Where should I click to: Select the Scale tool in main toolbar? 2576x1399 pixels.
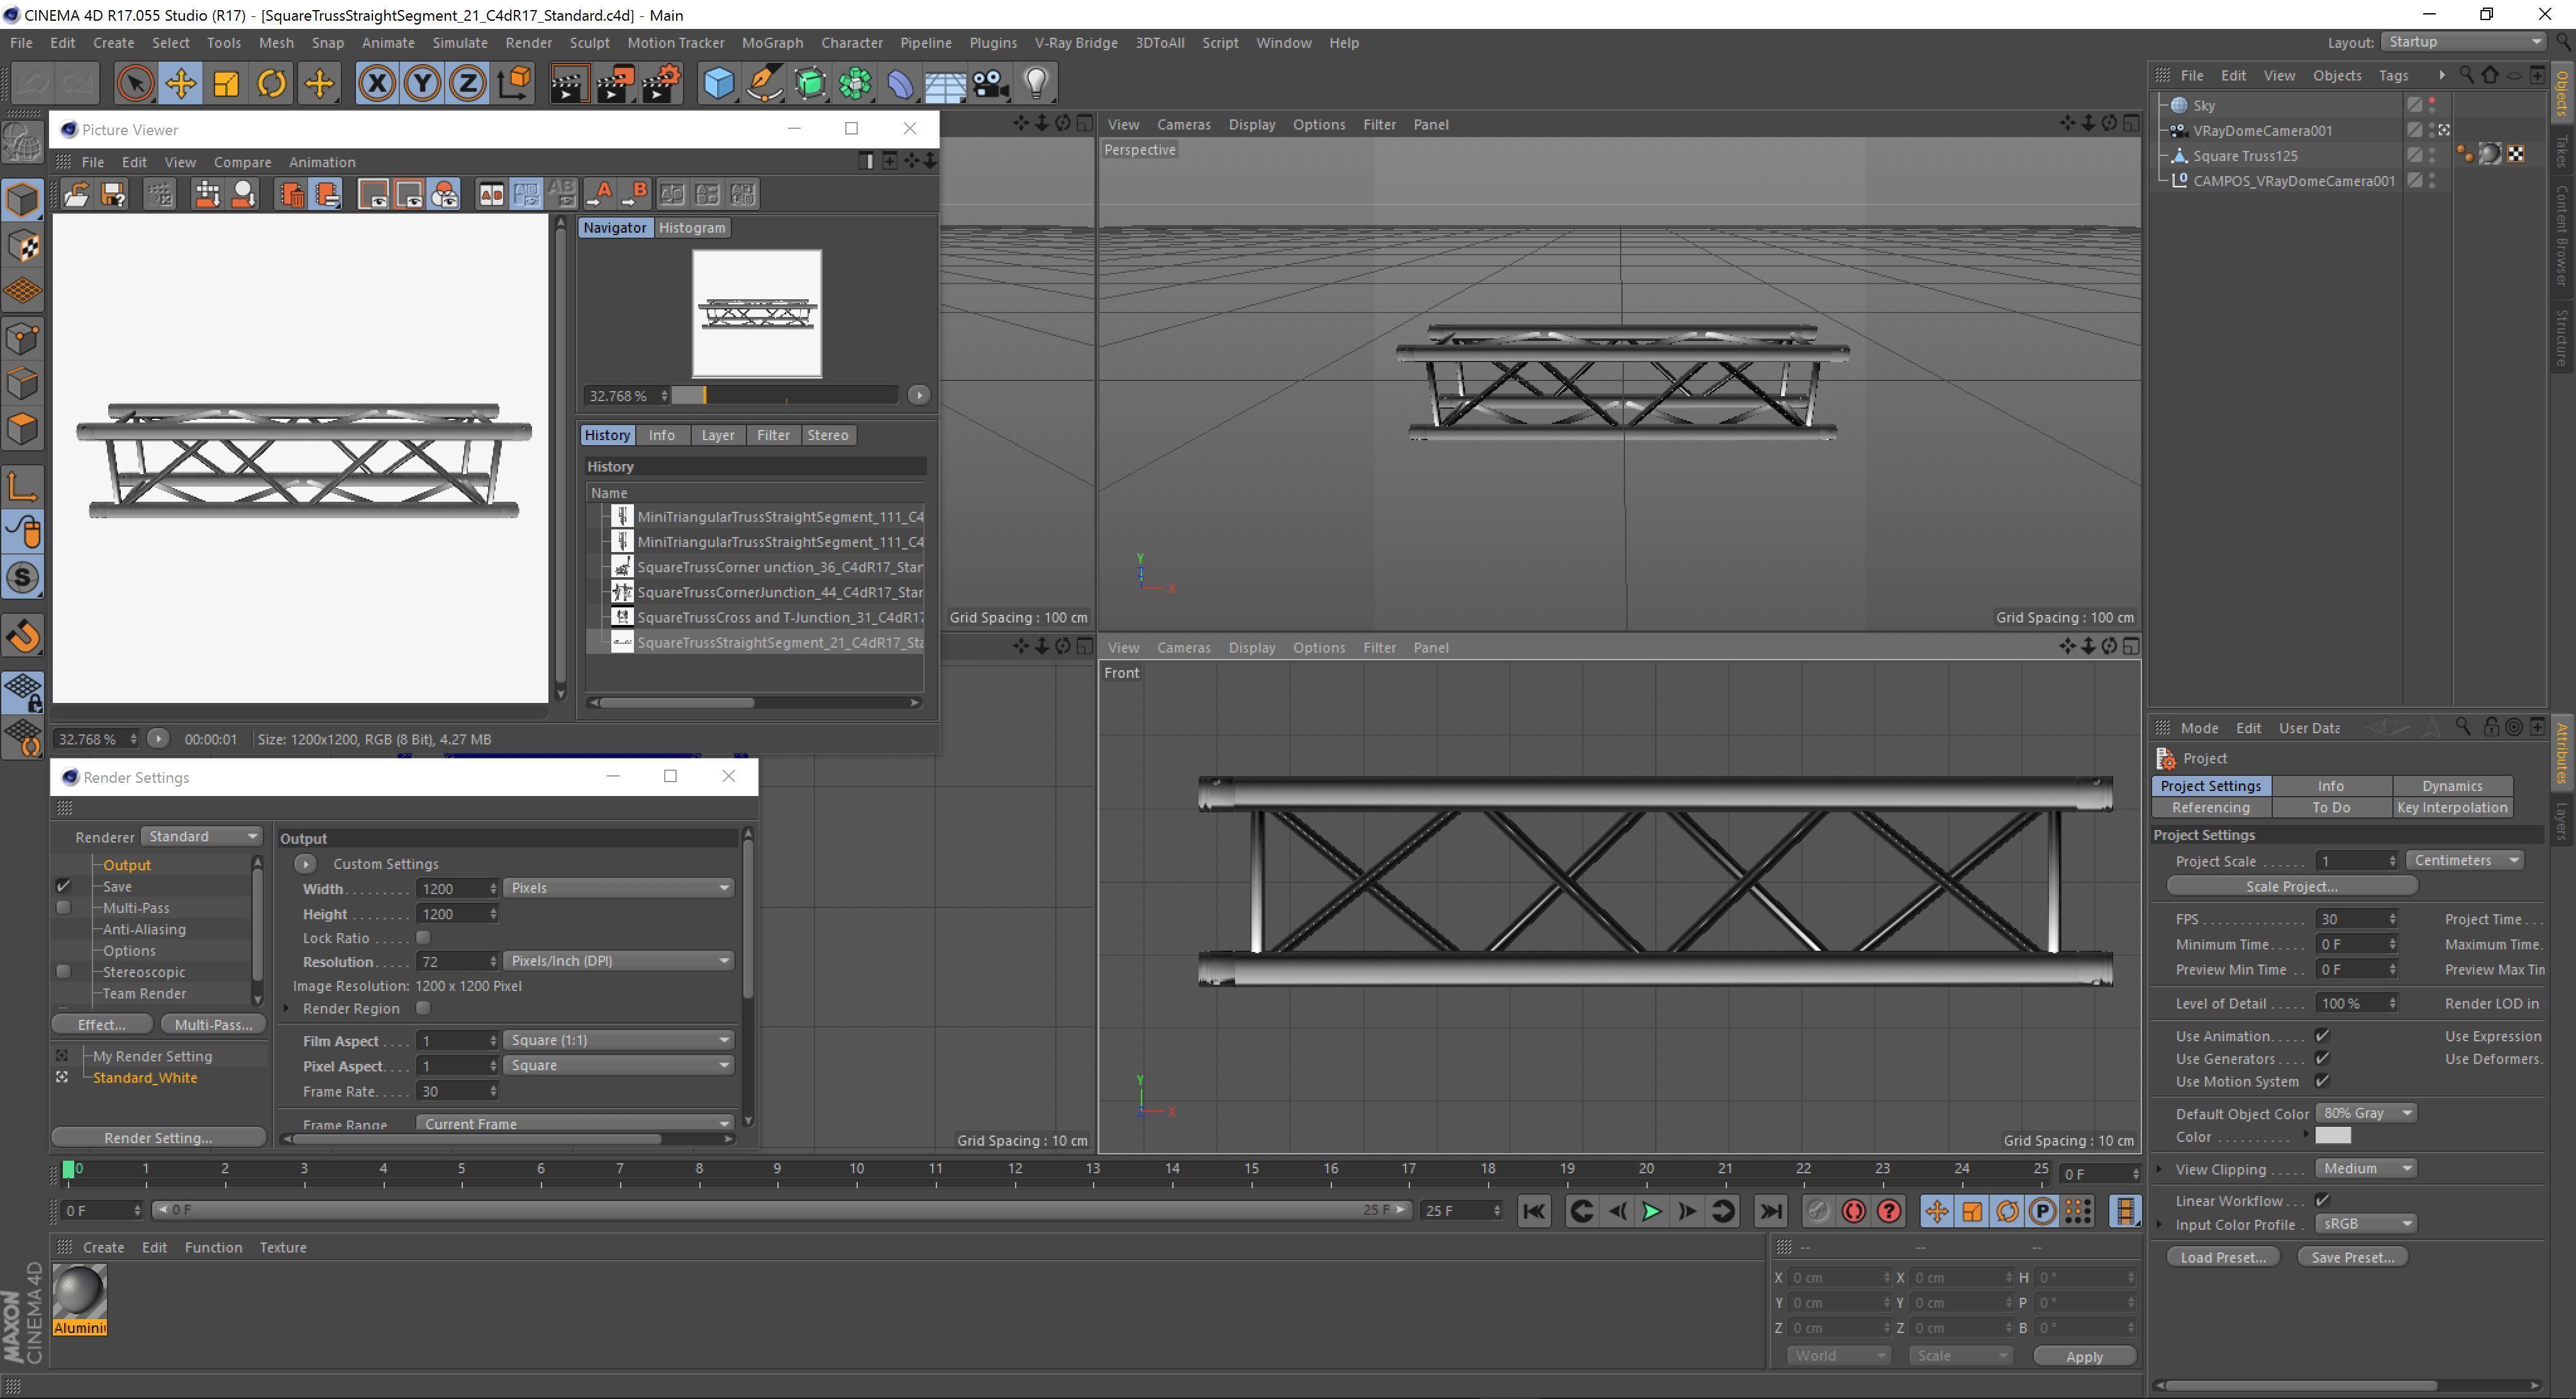pyautogui.click(x=226, y=84)
